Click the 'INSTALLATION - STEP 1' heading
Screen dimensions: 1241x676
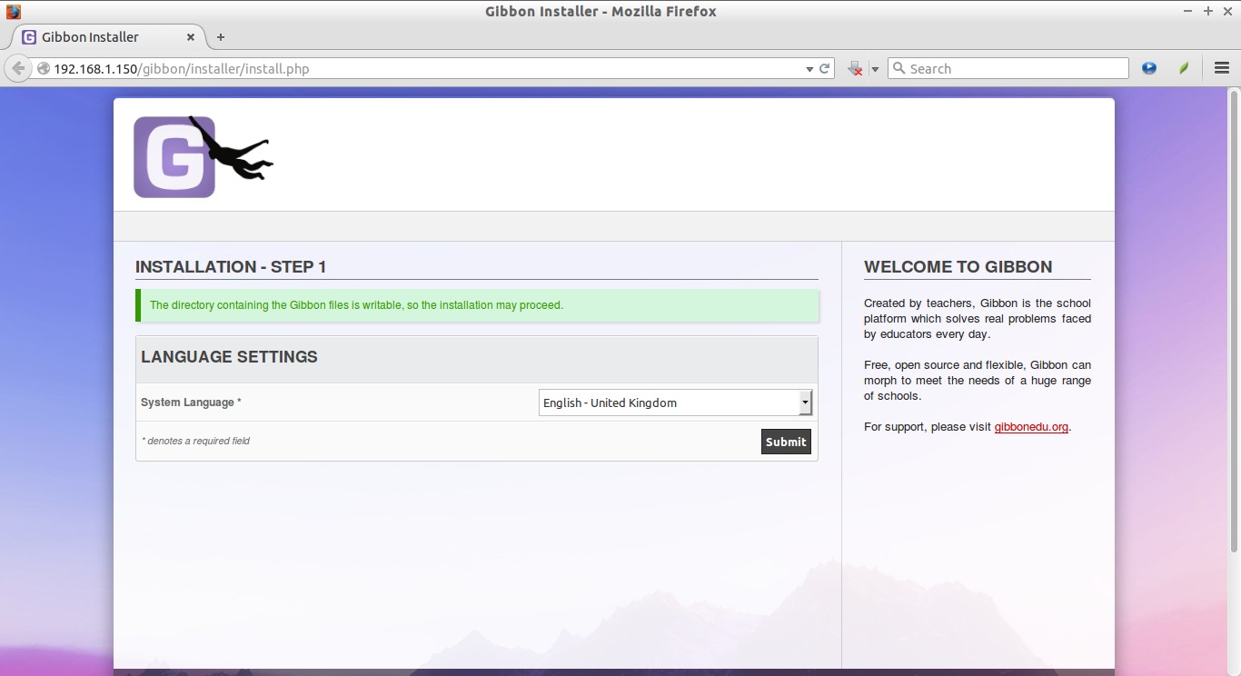tap(231, 267)
